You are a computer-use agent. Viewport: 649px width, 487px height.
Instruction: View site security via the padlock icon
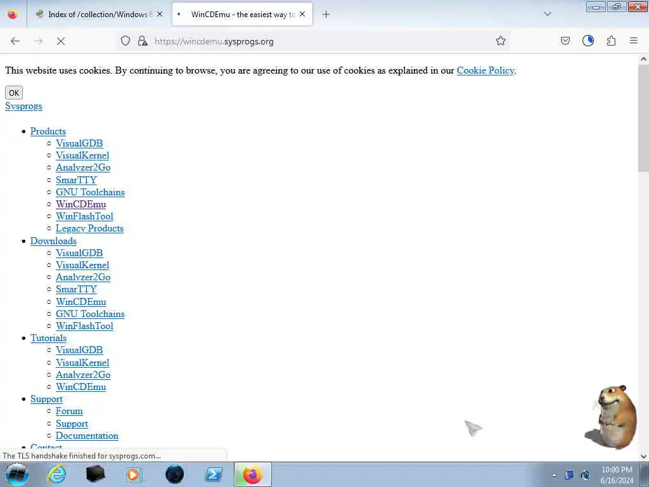143,41
